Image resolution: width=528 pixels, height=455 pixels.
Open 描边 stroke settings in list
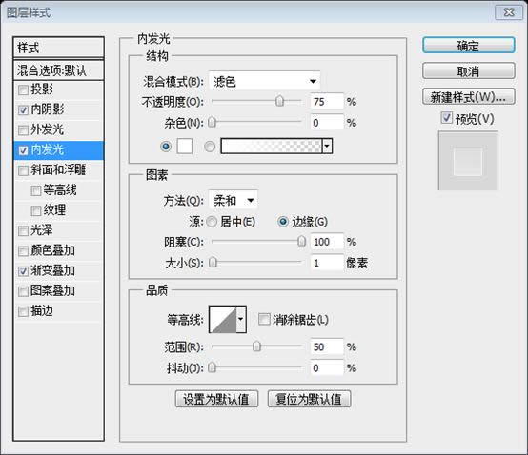pos(42,311)
